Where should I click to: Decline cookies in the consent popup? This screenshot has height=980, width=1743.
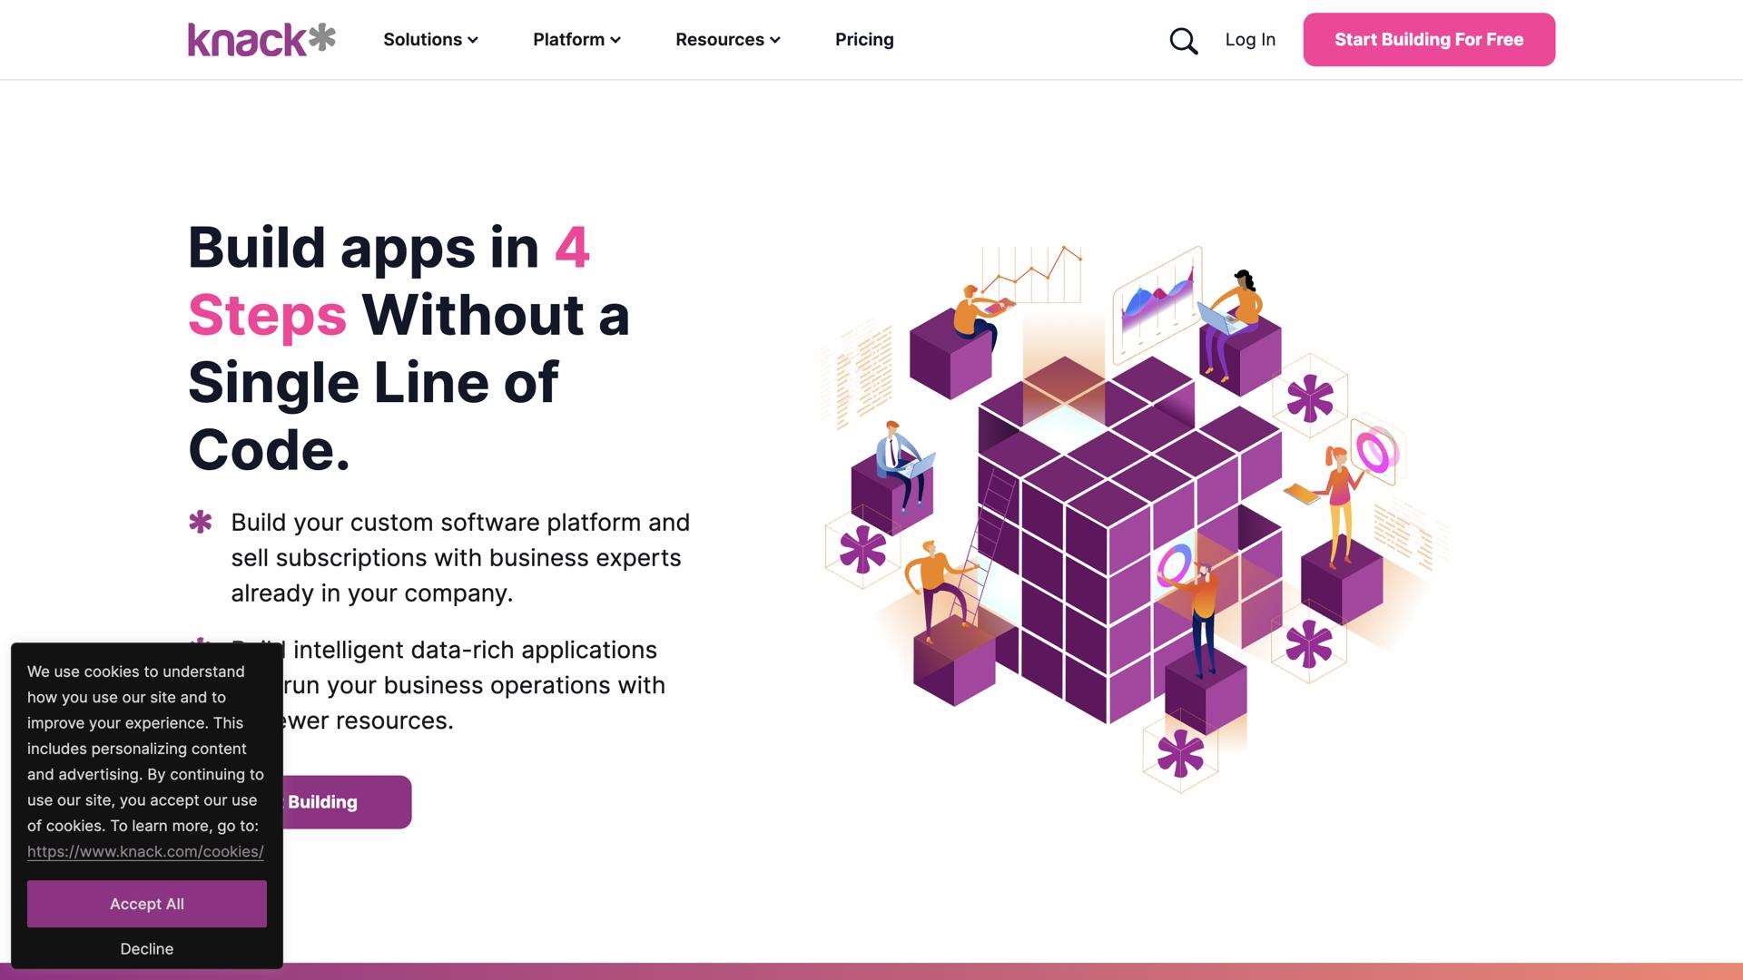tap(147, 948)
